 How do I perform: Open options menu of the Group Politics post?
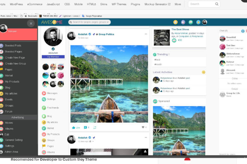(146, 34)
